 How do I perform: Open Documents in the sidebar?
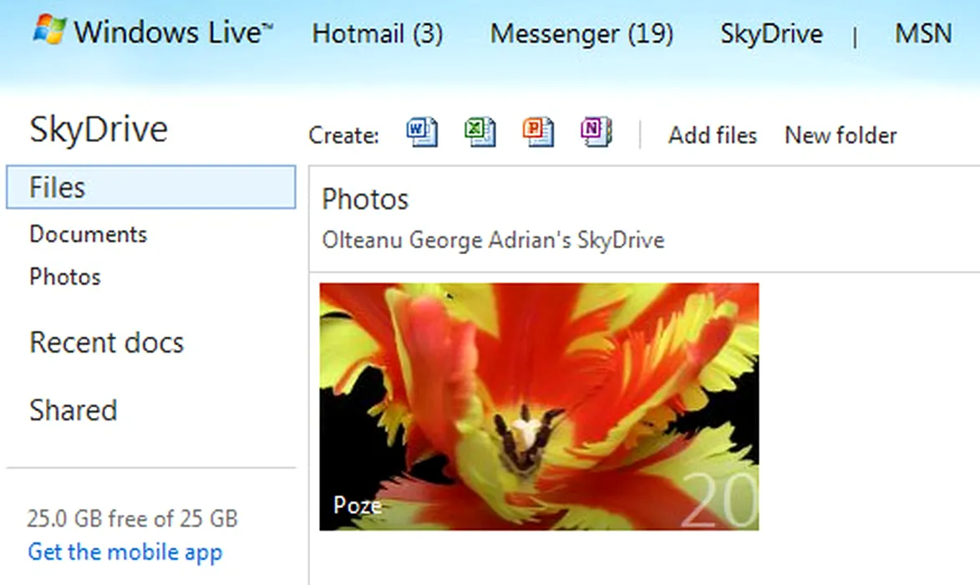click(88, 234)
